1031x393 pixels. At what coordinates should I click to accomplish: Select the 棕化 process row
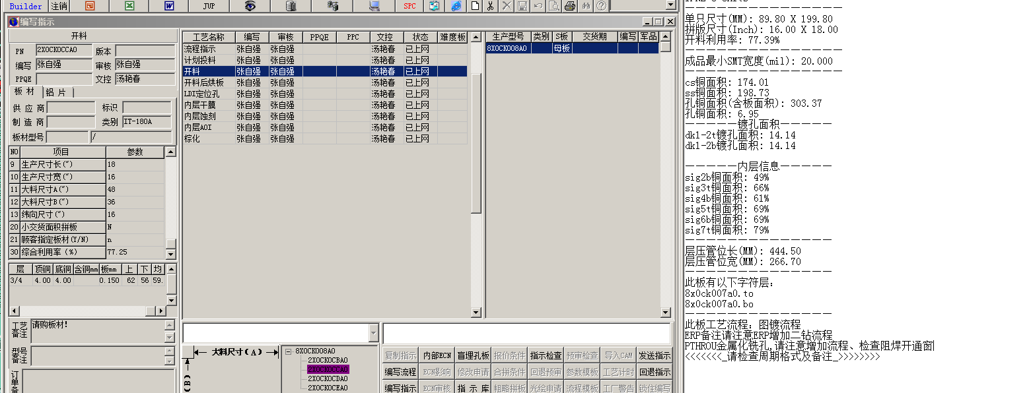click(x=325, y=138)
